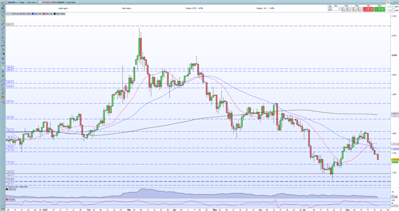
Task: Click the Position indicator in top bar
Action: pos(265,8)
